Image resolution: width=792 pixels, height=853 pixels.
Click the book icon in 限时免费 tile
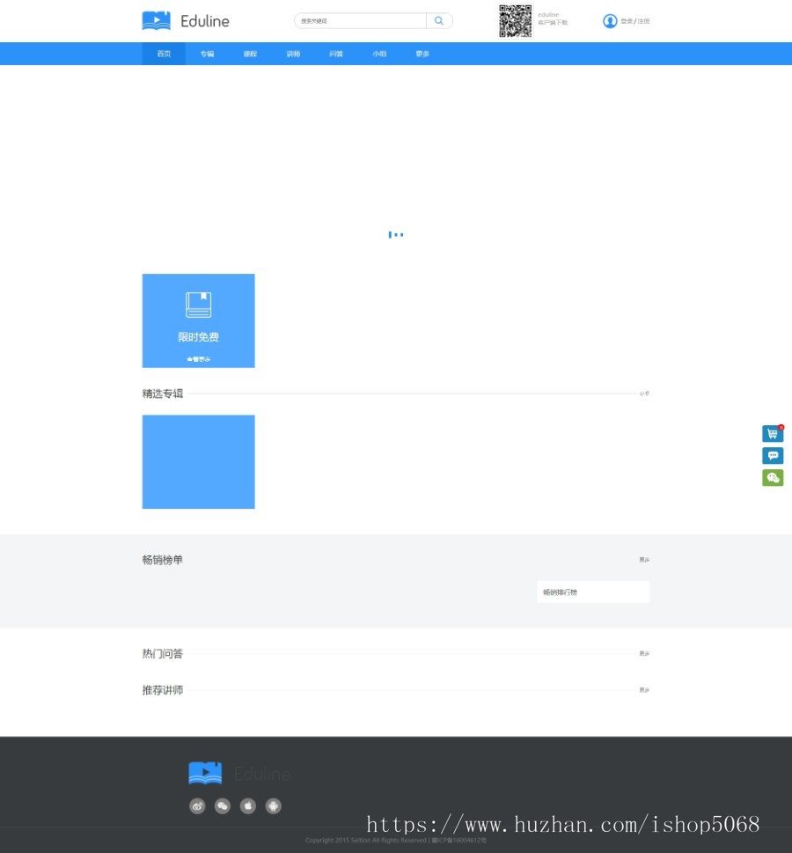pos(198,305)
